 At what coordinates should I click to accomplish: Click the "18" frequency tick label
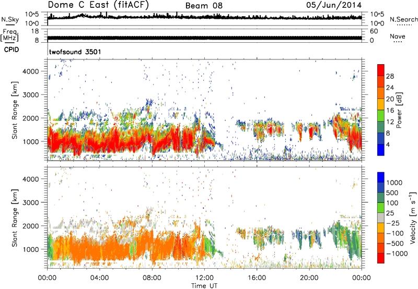click(x=34, y=31)
